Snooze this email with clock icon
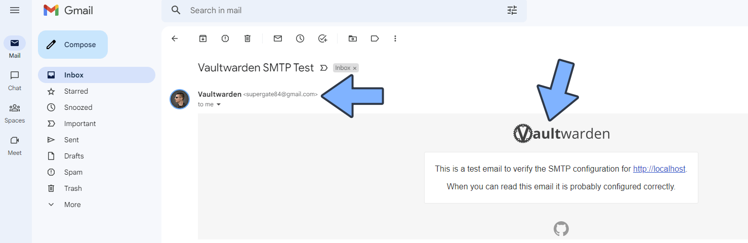Viewport: 748px width, 243px height. coord(300,38)
